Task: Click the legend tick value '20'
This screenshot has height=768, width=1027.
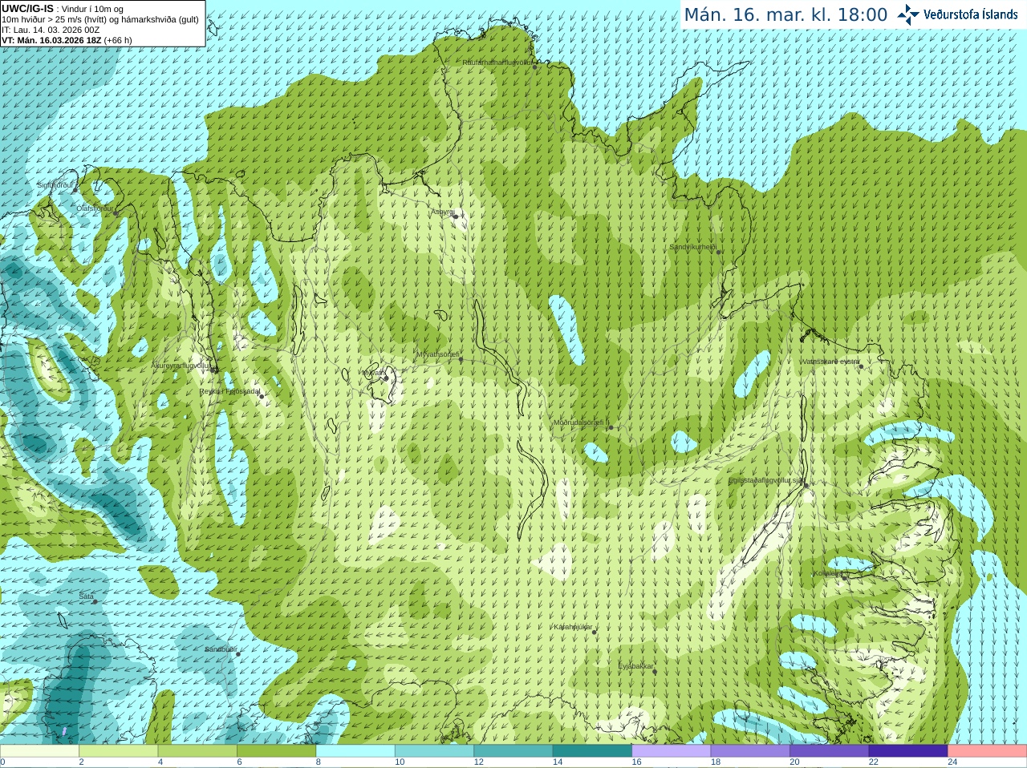Action: point(794,762)
